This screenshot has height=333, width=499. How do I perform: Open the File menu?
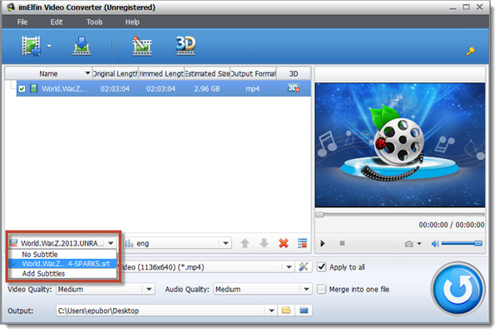(x=22, y=22)
